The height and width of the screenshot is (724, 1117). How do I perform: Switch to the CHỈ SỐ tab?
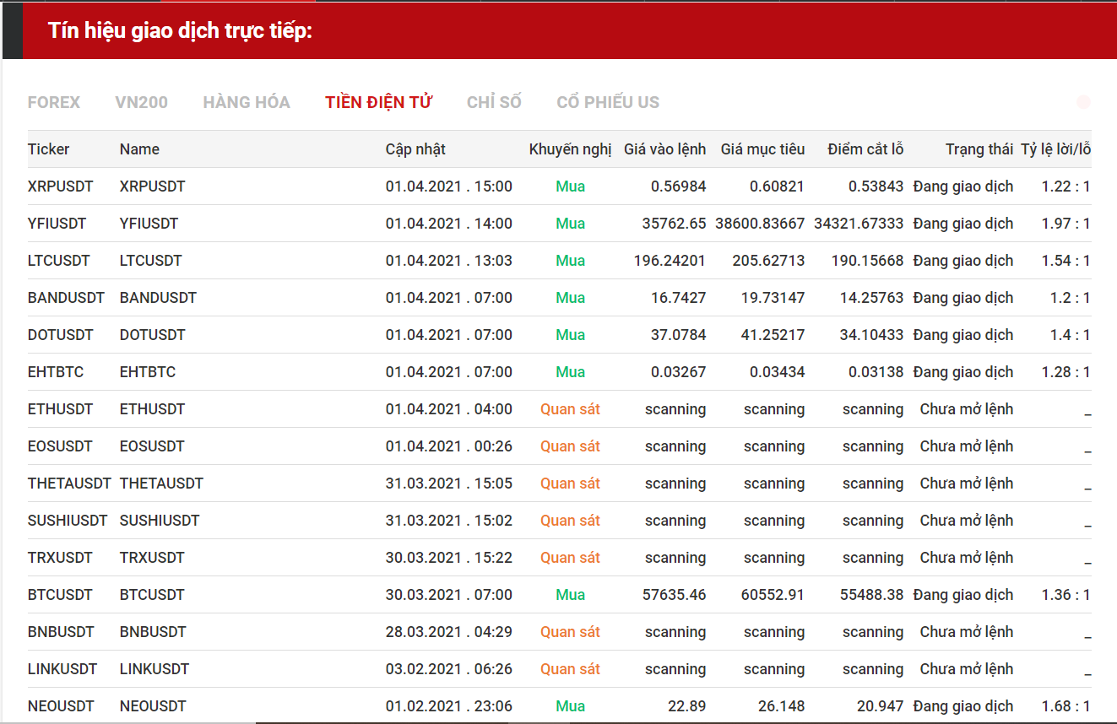pyautogui.click(x=494, y=102)
